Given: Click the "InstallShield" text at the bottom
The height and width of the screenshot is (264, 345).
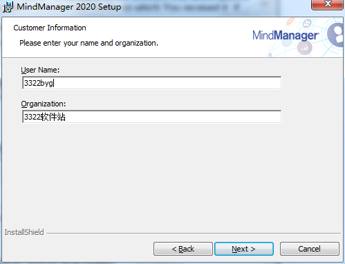Looking at the screenshot, I should pos(24,232).
